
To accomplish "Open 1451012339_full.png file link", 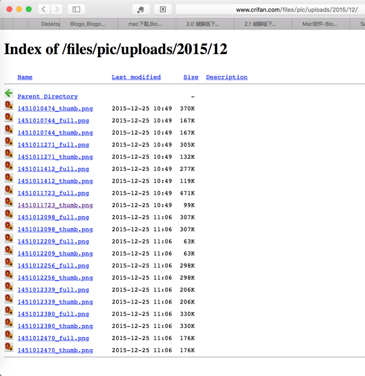I will (54, 290).
